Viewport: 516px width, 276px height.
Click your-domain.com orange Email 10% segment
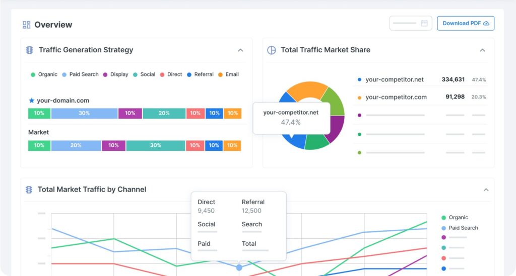pyautogui.click(x=233, y=113)
